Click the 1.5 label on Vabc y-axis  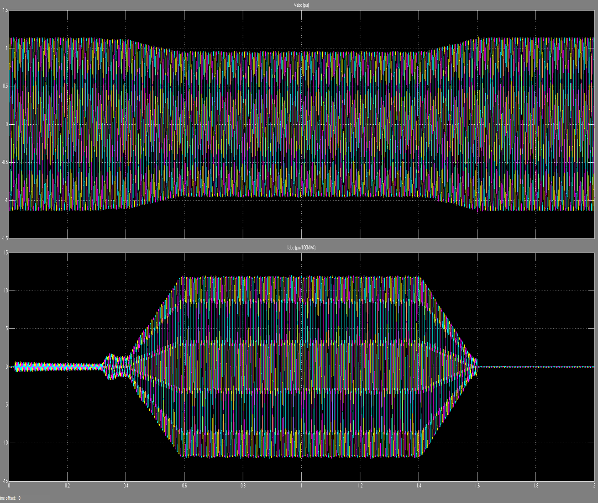5,10
